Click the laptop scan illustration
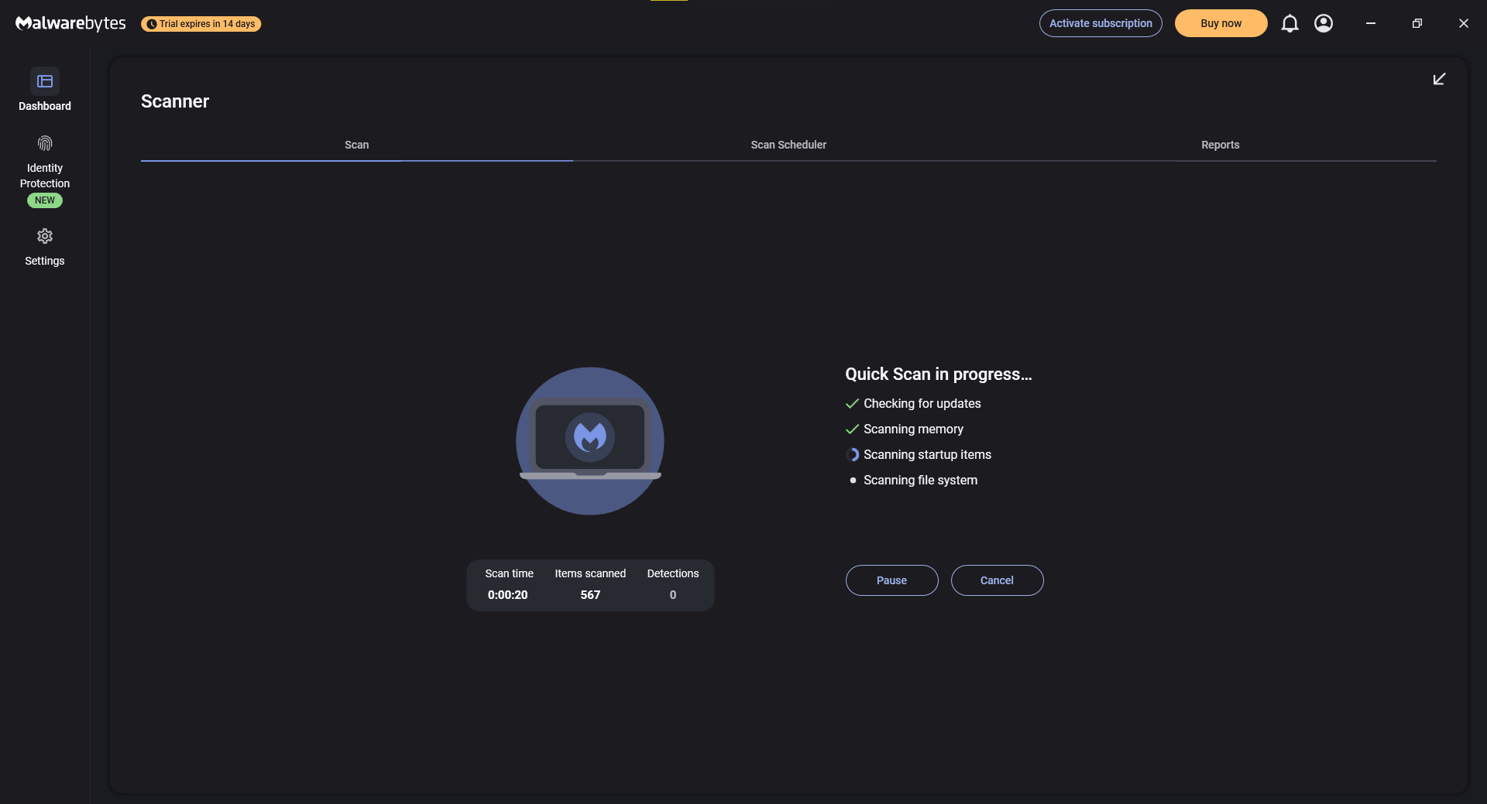This screenshot has width=1487, height=804. click(590, 440)
